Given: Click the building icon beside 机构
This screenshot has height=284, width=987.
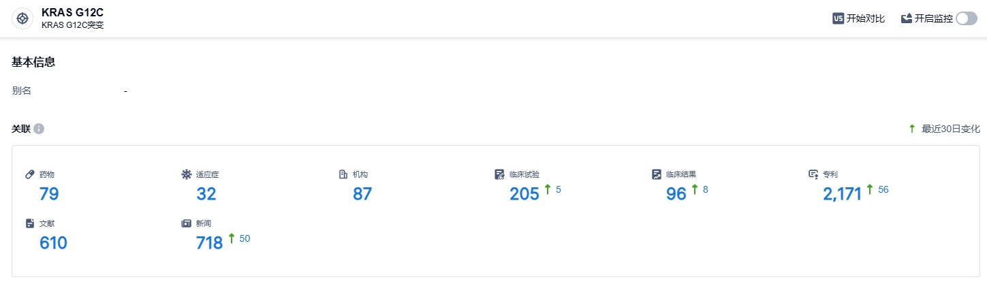Looking at the screenshot, I should click(343, 174).
